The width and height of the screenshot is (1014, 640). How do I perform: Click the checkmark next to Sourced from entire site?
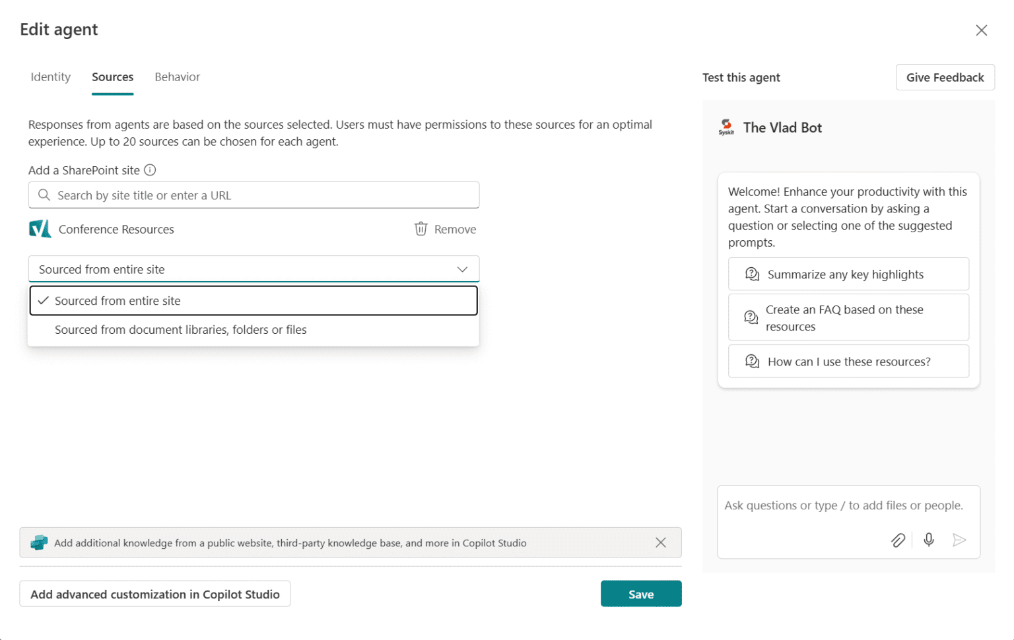(x=43, y=300)
